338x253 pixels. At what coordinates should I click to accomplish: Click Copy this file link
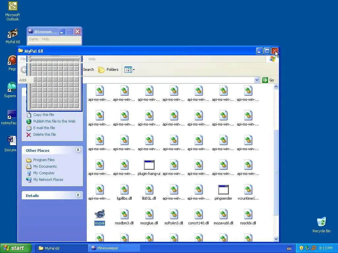[44, 115]
